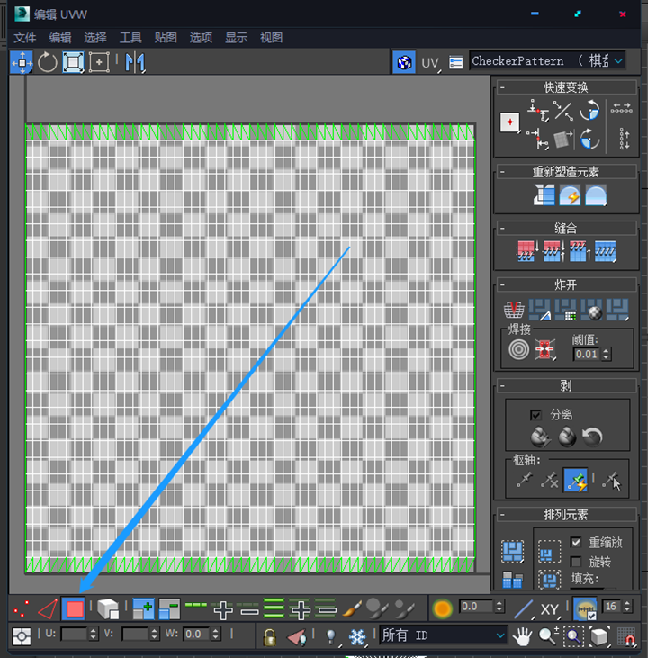Toggle the 重缩放 checkbox

click(576, 542)
